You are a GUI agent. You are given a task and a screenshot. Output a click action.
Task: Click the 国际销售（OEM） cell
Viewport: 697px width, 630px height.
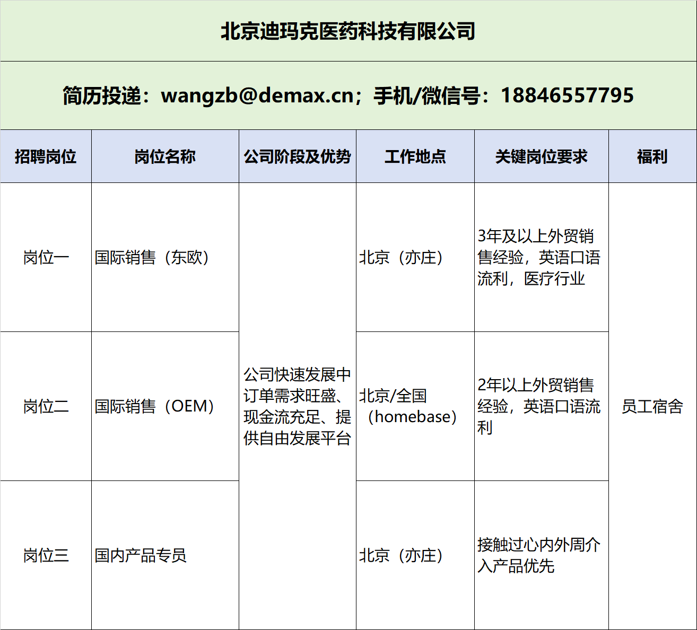coord(165,406)
